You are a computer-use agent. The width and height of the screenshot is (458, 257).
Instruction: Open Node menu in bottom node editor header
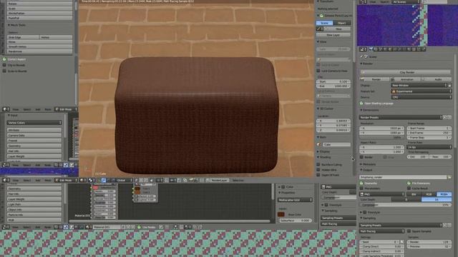pyautogui.click(x=48, y=227)
